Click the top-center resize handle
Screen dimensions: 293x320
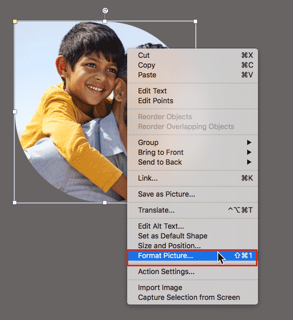coord(105,22)
